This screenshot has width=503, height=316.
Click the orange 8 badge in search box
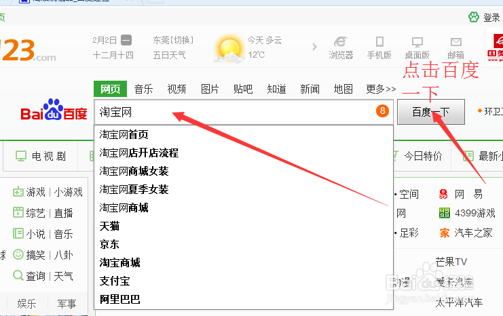pos(382,111)
